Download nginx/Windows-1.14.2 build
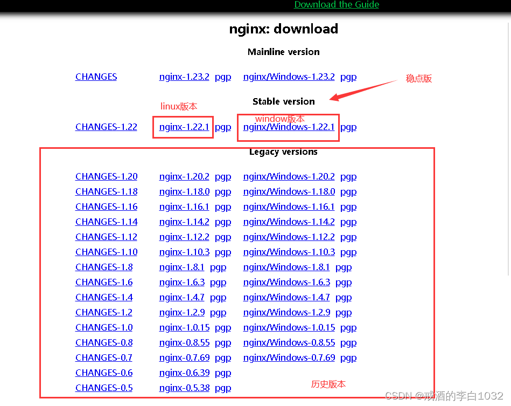The width and height of the screenshot is (511, 406). (x=289, y=222)
